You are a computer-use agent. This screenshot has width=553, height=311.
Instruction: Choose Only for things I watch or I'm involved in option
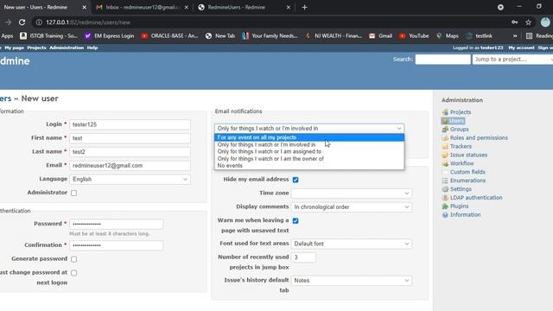pos(309,144)
